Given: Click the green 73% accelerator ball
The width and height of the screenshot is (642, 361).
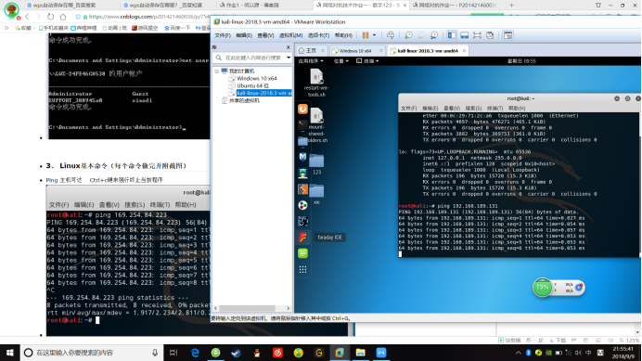Looking at the screenshot, I should tap(542, 288).
